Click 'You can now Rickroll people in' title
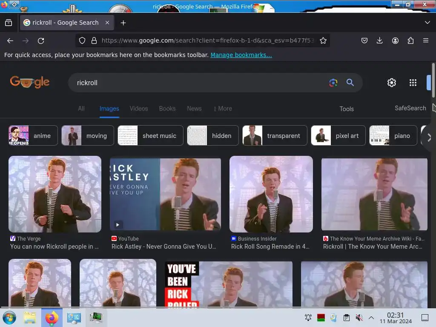 (x=54, y=247)
